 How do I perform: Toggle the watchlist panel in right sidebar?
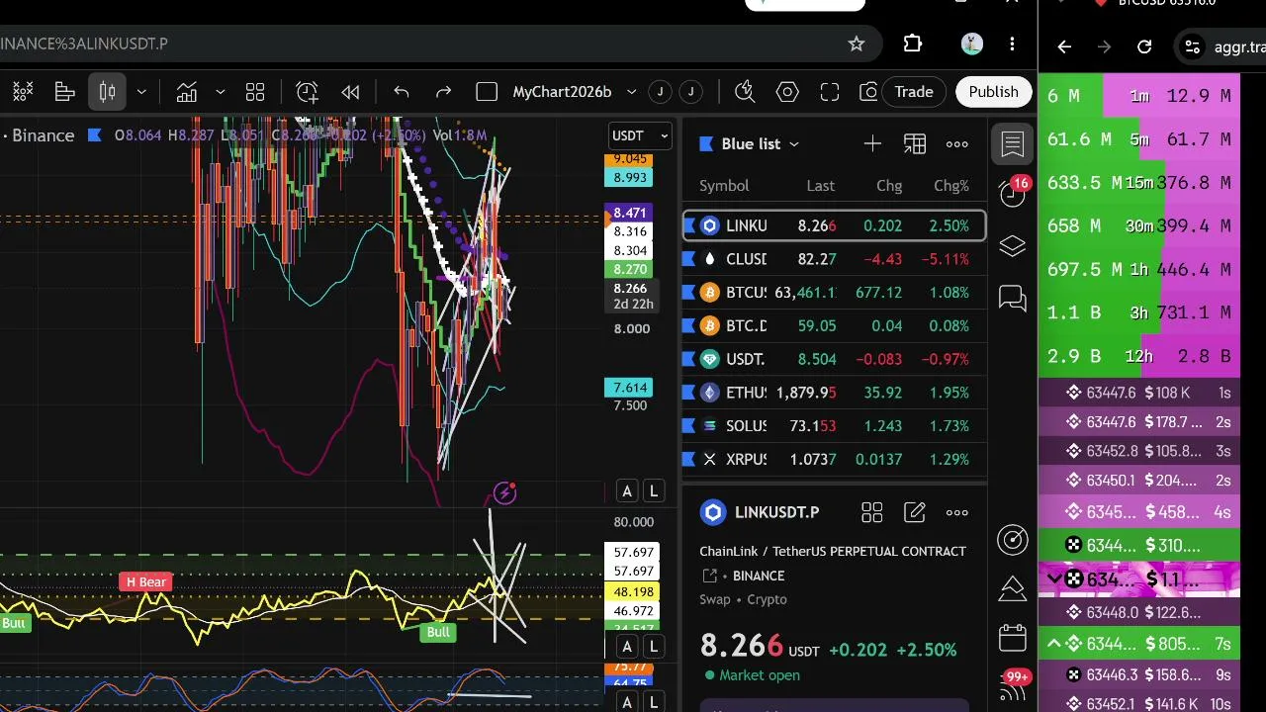tap(1013, 144)
